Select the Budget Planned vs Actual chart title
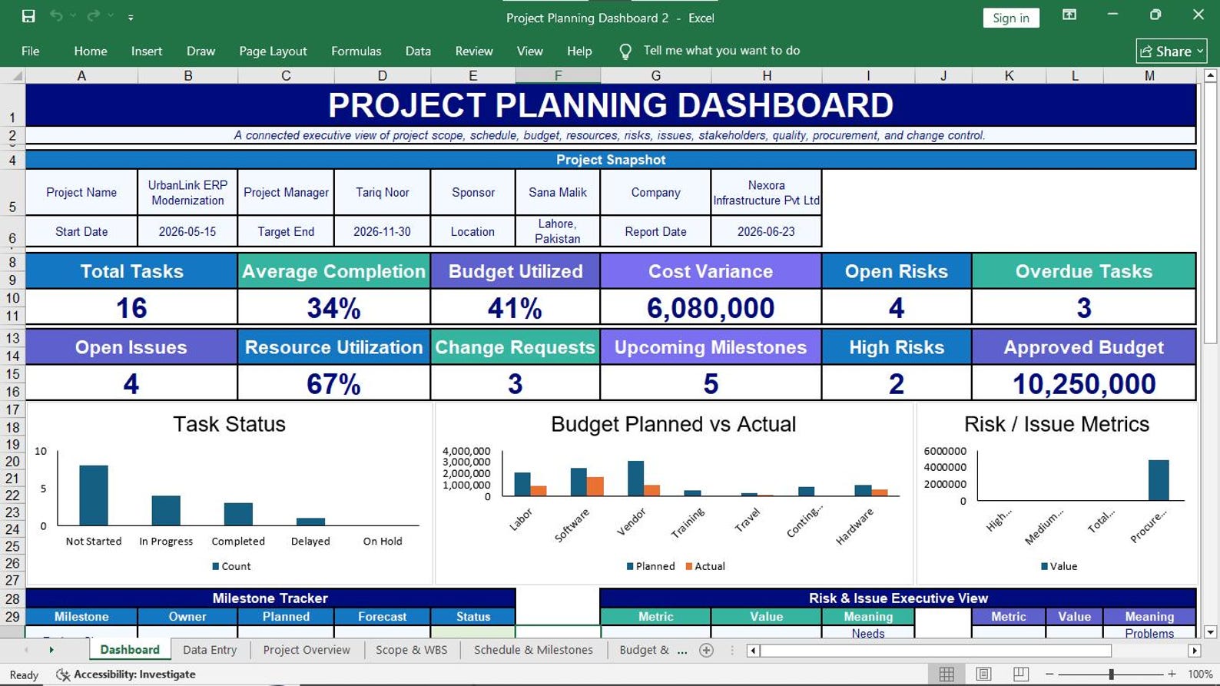Screen dimensions: 1220x686 [x=673, y=424]
